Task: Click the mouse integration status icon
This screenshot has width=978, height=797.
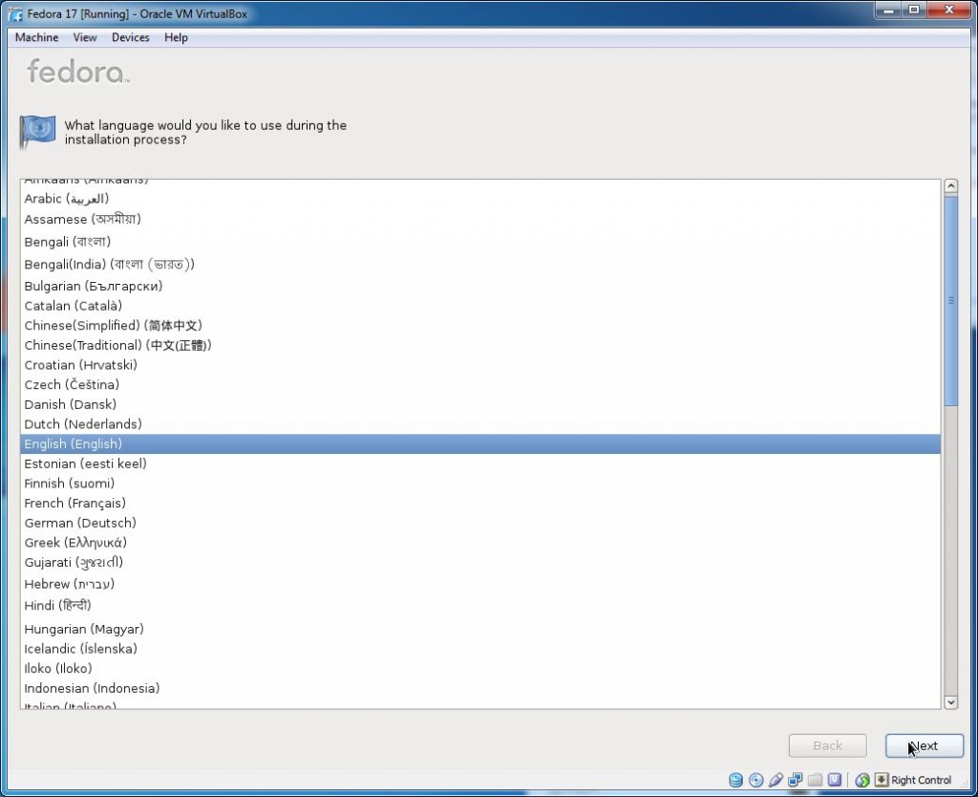Action: tap(862, 780)
